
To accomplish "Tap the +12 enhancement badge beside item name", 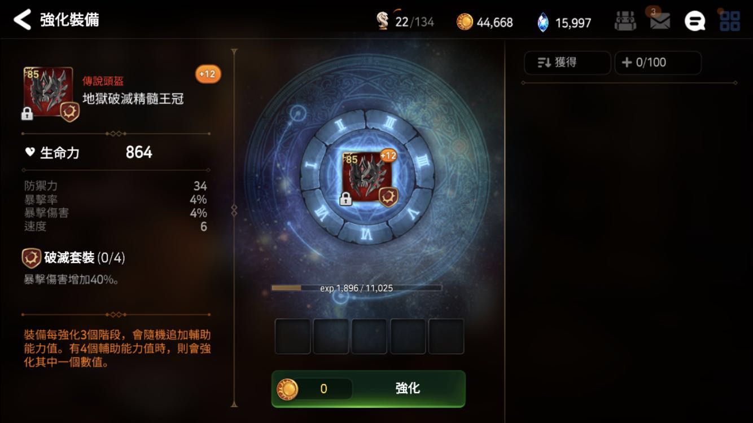I will click(208, 74).
